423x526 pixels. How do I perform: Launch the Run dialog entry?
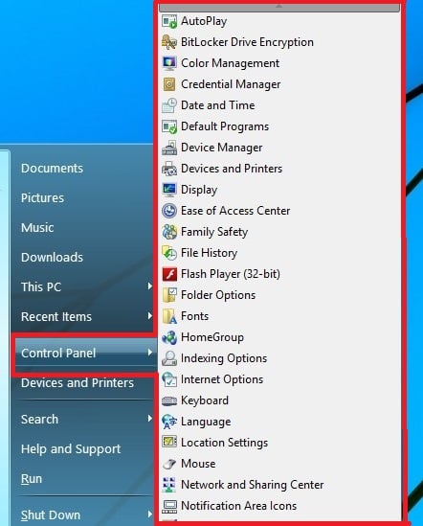pyautogui.click(x=32, y=479)
